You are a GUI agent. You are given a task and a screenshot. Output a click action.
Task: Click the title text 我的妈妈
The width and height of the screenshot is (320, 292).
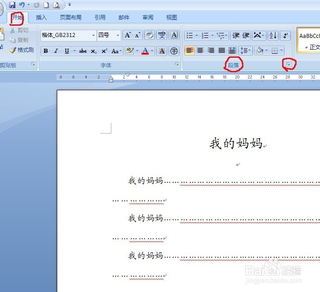(236, 143)
